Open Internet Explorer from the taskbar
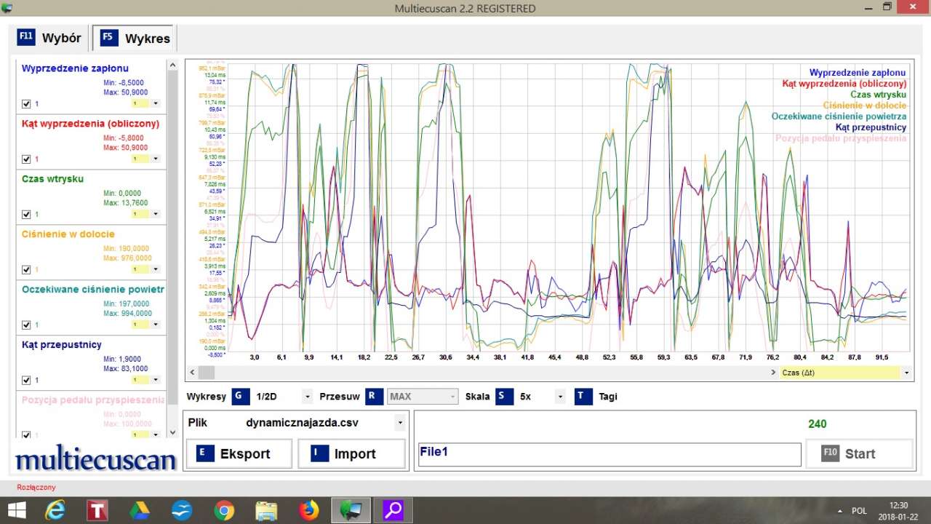Image resolution: width=931 pixels, height=524 pixels. coord(55,511)
